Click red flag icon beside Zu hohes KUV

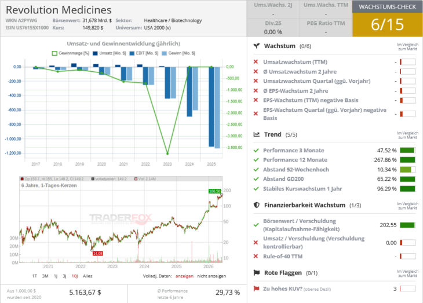point(256,289)
